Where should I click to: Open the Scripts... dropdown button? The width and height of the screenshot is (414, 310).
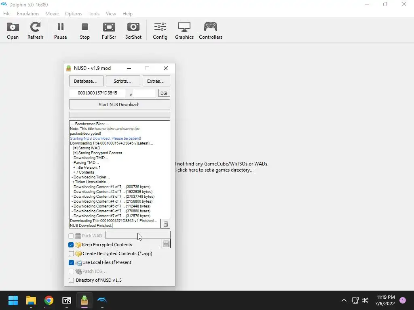click(x=123, y=81)
